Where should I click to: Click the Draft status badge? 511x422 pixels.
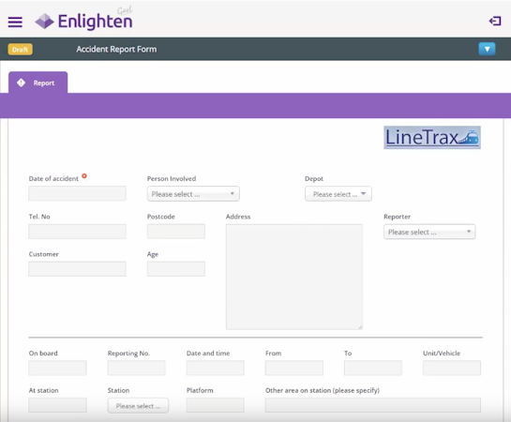[21, 50]
